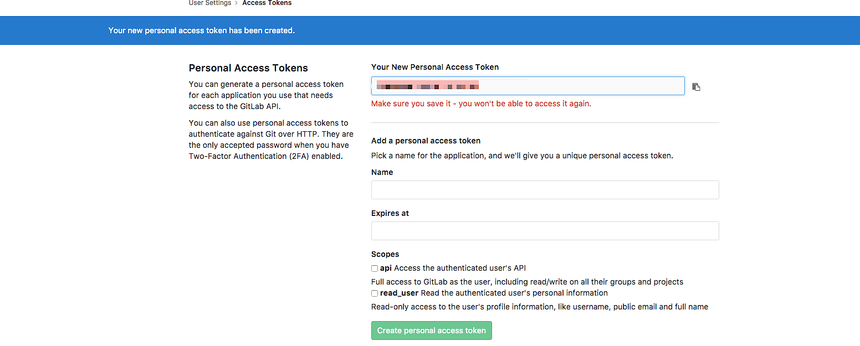The image size is (860, 346).
Task: Click the blue token created notification banner
Action: click(430, 30)
